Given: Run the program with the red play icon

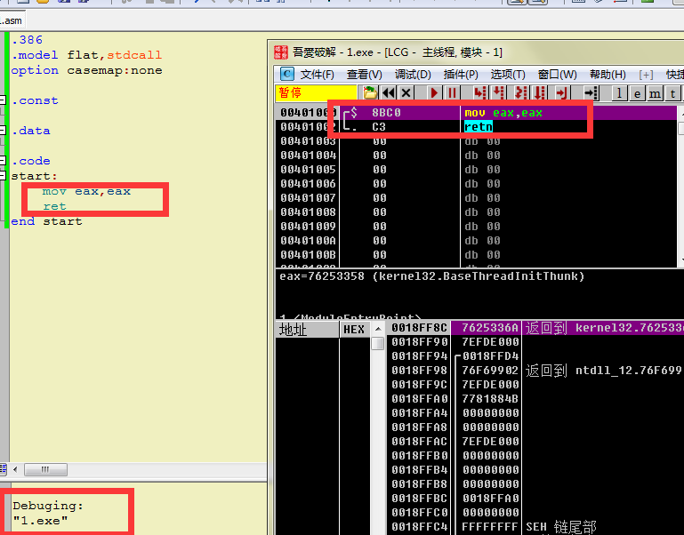Looking at the screenshot, I should [x=433, y=93].
